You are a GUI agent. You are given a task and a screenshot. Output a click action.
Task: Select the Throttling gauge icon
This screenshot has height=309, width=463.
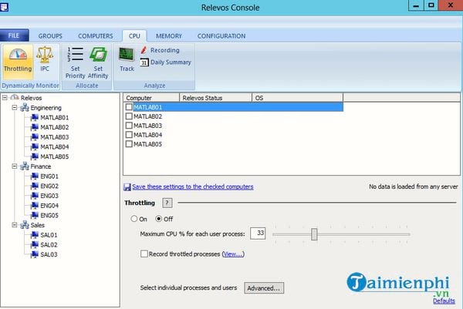(17, 60)
